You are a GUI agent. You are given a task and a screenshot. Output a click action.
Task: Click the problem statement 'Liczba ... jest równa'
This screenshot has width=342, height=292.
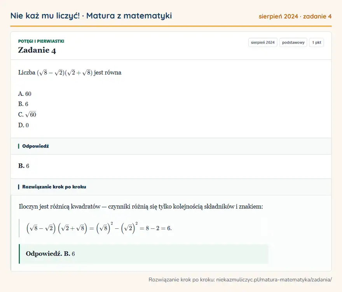(70, 73)
